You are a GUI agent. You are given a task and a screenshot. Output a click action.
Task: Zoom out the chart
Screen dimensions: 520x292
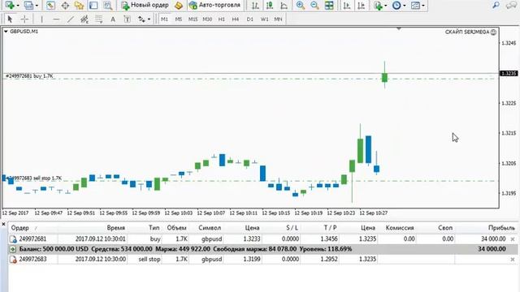pos(314,6)
